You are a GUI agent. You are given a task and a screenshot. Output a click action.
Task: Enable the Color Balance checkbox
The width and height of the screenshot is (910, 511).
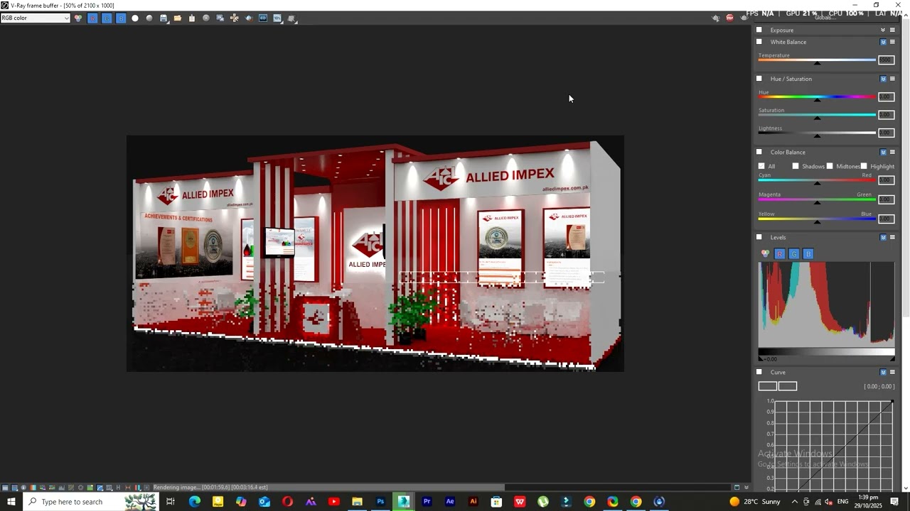759,152
